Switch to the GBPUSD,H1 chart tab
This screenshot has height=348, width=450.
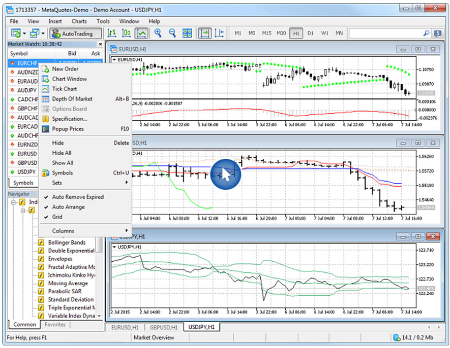click(164, 327)
